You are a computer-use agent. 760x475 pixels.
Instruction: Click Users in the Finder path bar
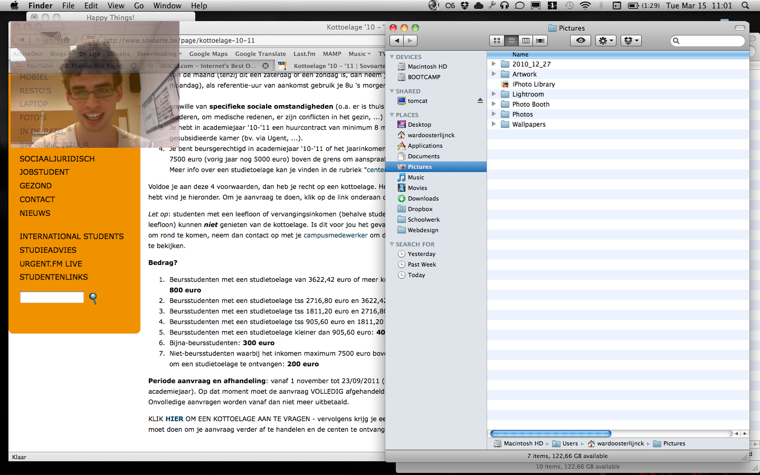pyautogui.click(x=565, y=443)
